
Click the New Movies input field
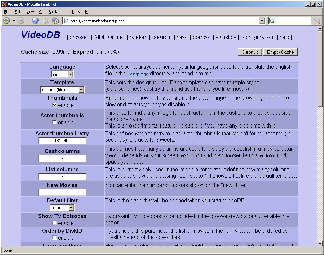point(62,192)
